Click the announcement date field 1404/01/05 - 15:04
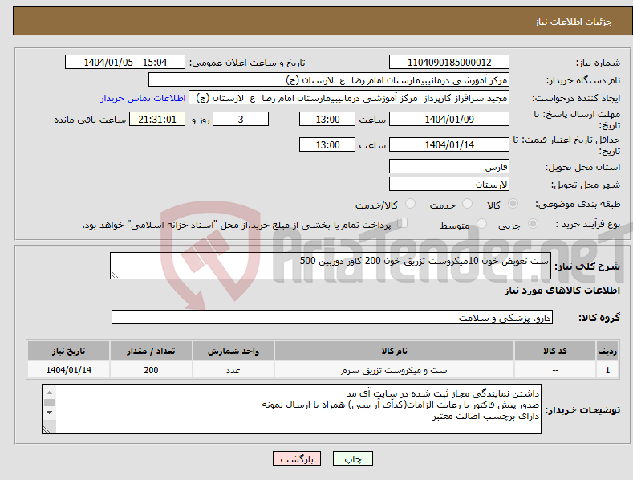 point(125,63)
